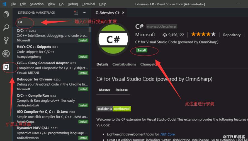Install Debugger for Chrome extension

click(x=83, y=89)
